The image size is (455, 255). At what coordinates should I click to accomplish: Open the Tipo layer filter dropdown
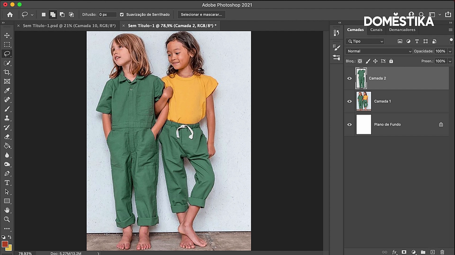[365, 41]
